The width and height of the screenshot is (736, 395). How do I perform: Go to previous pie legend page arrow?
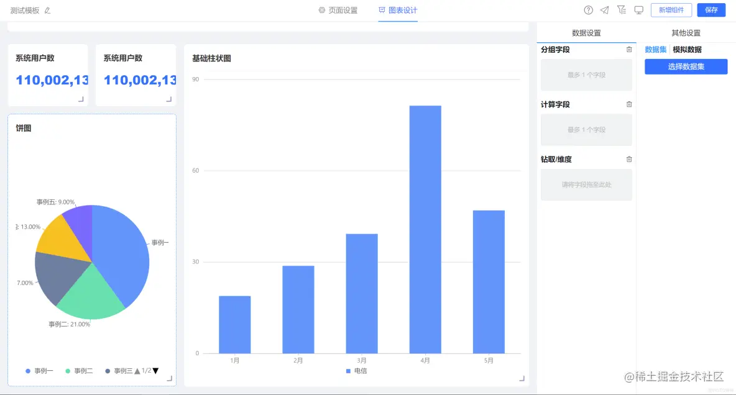click(137, 371)
